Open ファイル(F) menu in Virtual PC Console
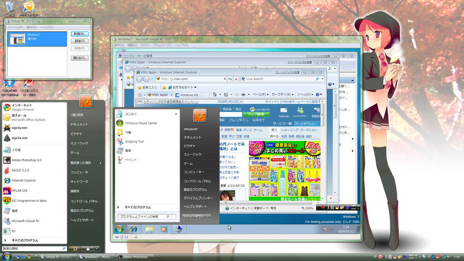Screen dimensions: 464x261 [15, 27]
